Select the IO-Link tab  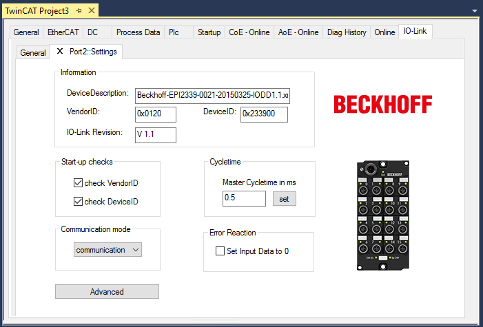(x=415, y=31)
